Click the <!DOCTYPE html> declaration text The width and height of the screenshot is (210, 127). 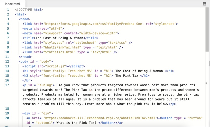[x=29, y=10]
